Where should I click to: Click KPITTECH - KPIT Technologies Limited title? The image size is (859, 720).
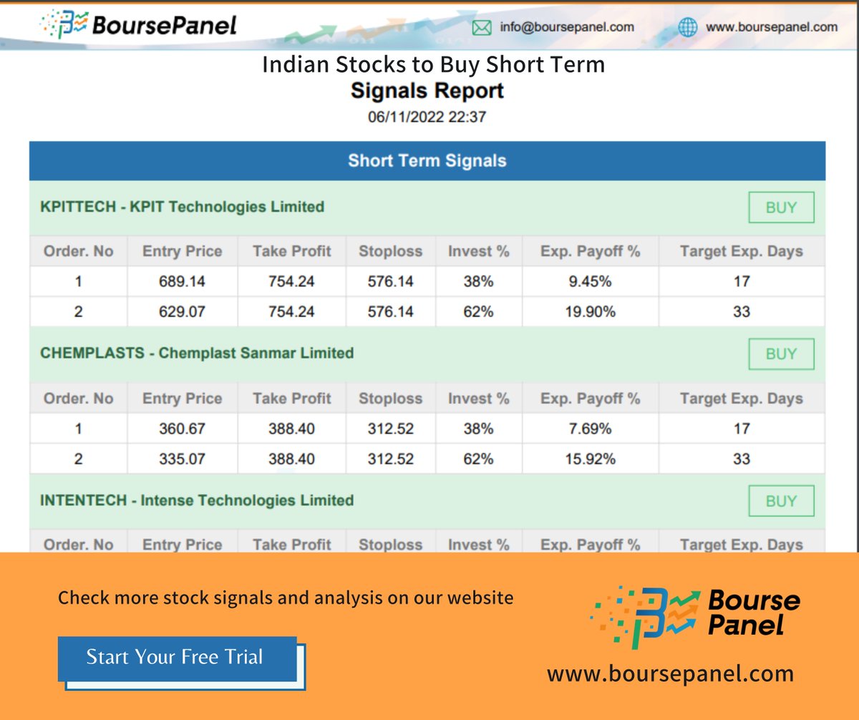(x=183, y=207)
